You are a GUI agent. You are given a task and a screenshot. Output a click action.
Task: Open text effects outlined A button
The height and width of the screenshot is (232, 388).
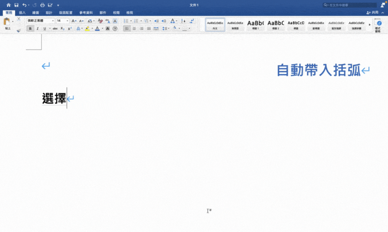(78, 29)
